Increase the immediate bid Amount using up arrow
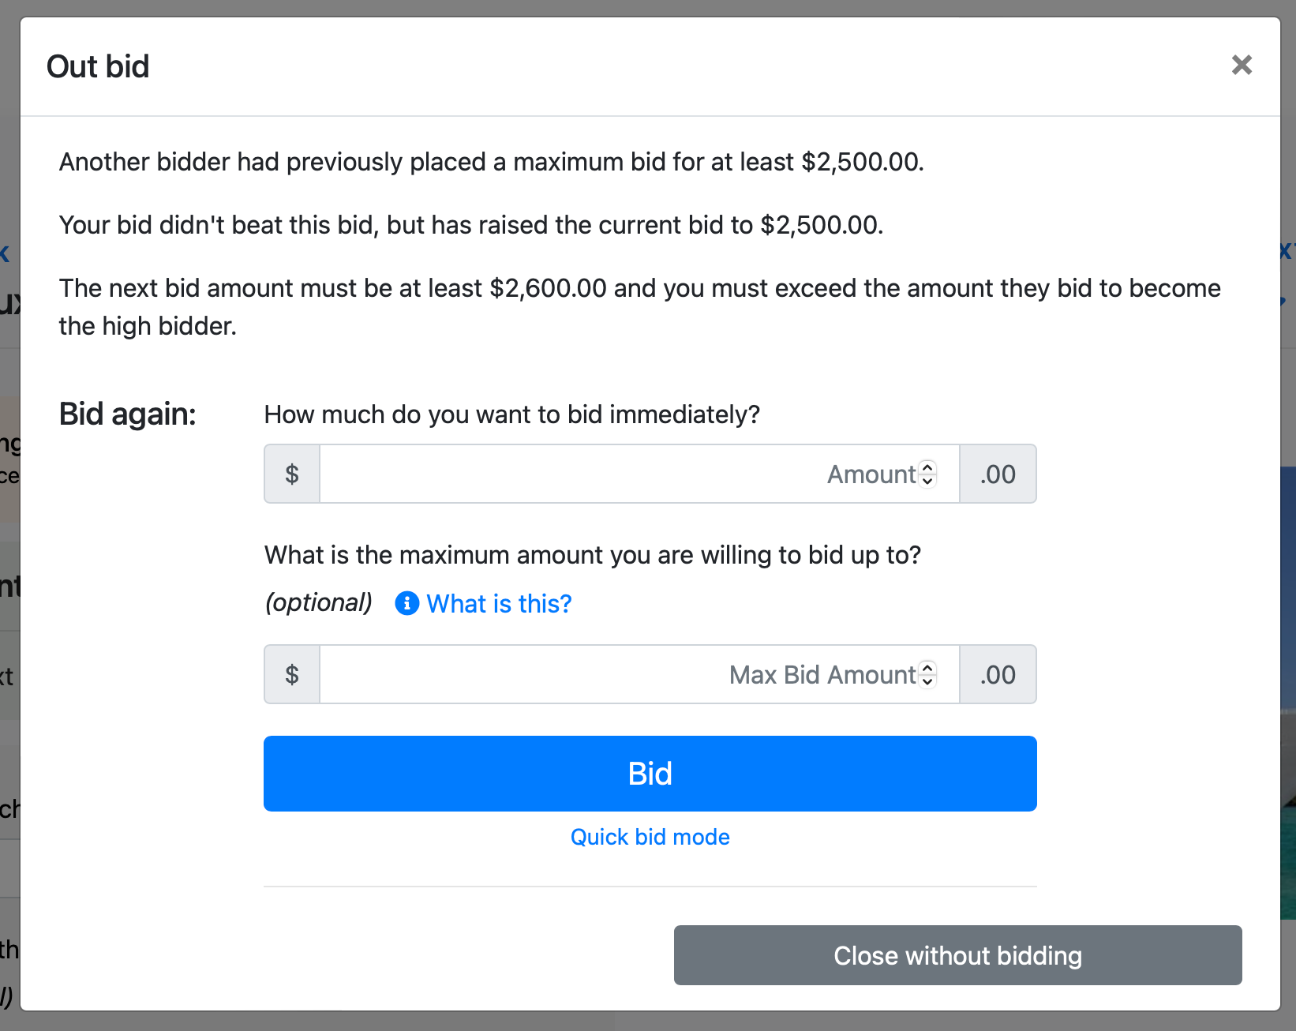 [x=928, y=467]
